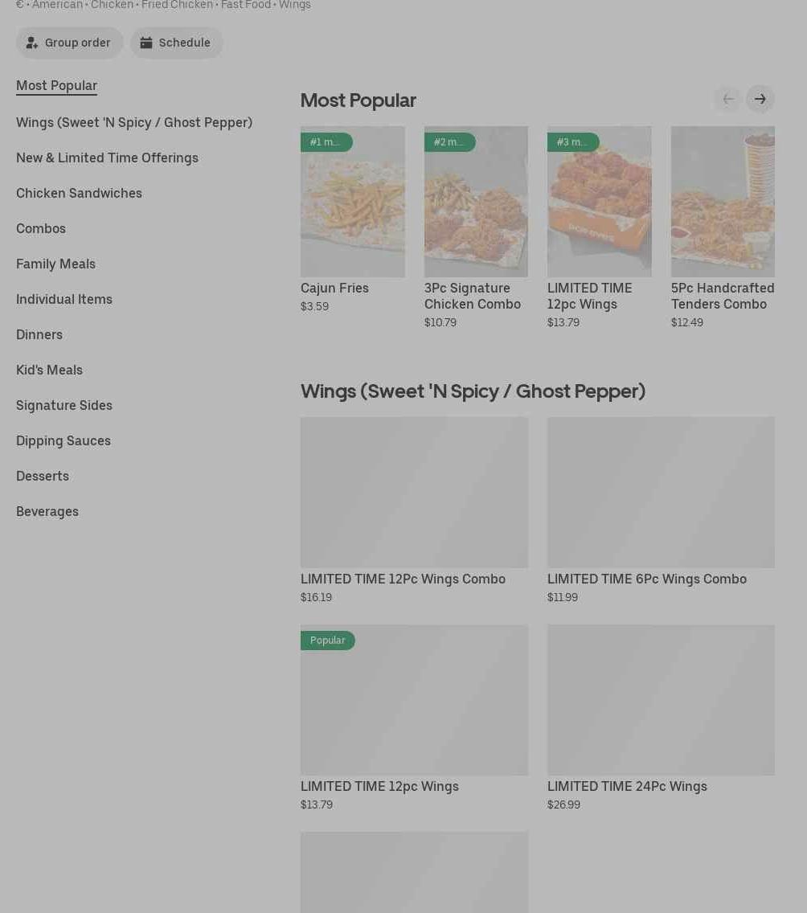
Task: Click LIMITED TIME 12Pc Wings Combo card
Action: pyautogui.click(x=414, y=493)
